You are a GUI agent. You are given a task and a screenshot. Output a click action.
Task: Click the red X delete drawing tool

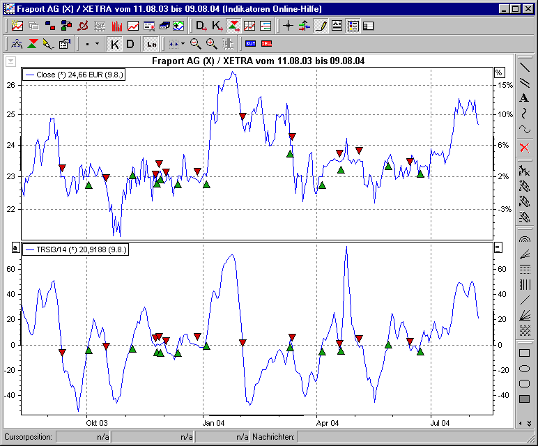click(x=525, y=147)
